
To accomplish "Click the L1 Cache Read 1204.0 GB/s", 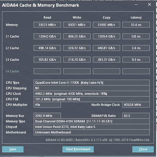I will 47,36.
